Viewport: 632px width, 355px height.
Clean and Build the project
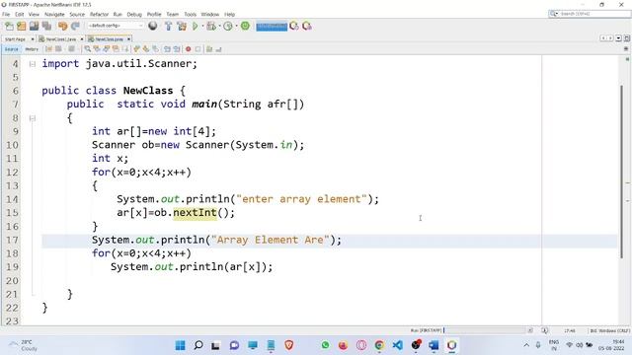click(x=182, y=27)
